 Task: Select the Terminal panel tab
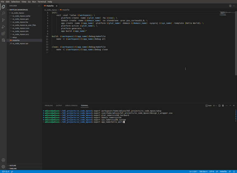(x=84, y=105)
